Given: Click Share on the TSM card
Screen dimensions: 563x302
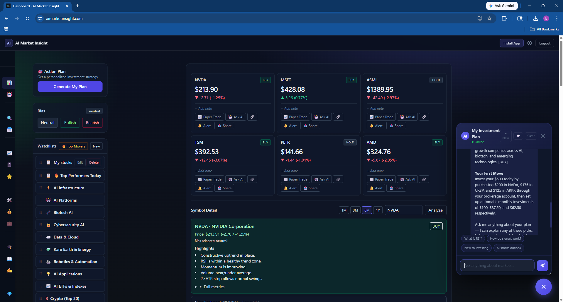Looking at the screenshot, I should [224, 188].
